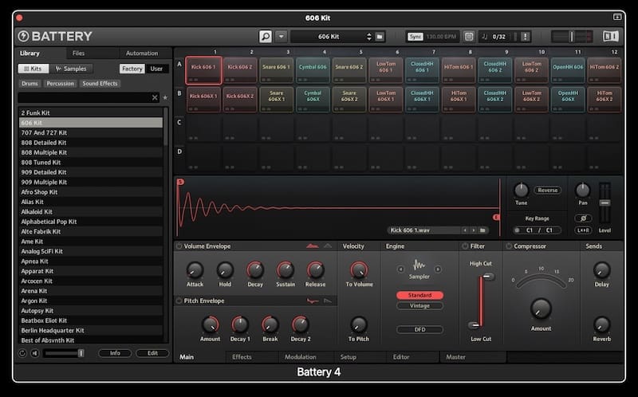Load previous sample with left arrow
This screenshot has width=638, height=397.
point(465,230)
